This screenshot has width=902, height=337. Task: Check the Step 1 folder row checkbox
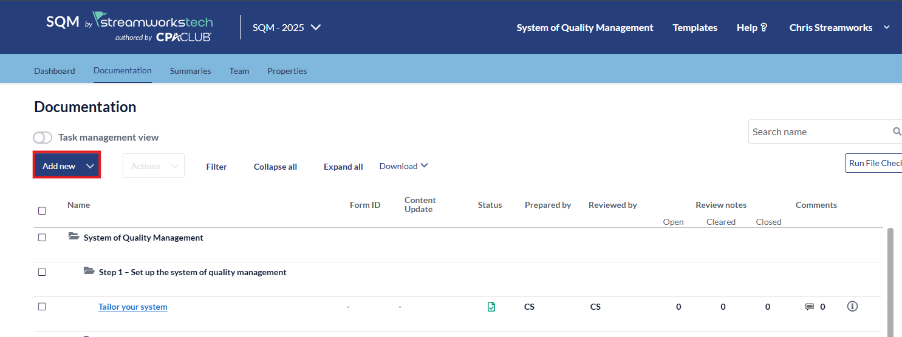pyautogui.click(x=42, y=272)
